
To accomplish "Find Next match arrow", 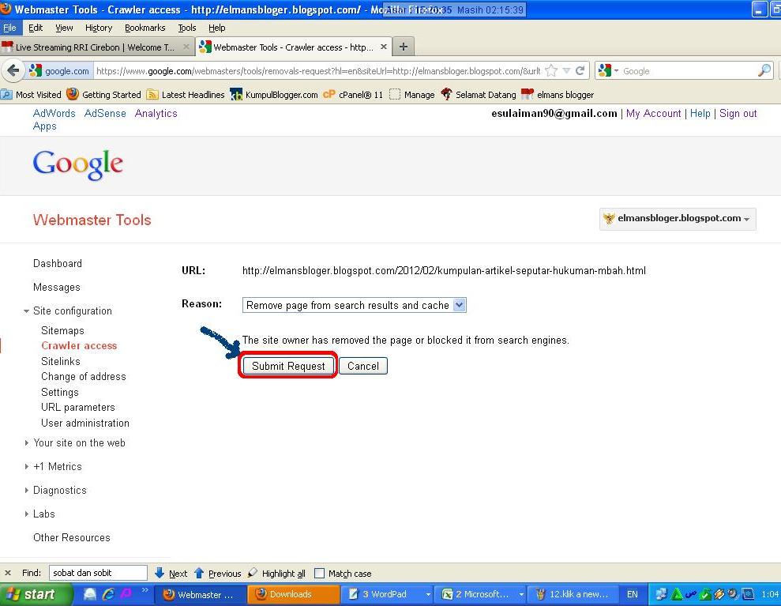I will [171, 573].
